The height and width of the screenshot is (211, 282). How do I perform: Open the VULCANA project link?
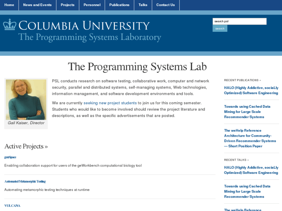[12, 206]
